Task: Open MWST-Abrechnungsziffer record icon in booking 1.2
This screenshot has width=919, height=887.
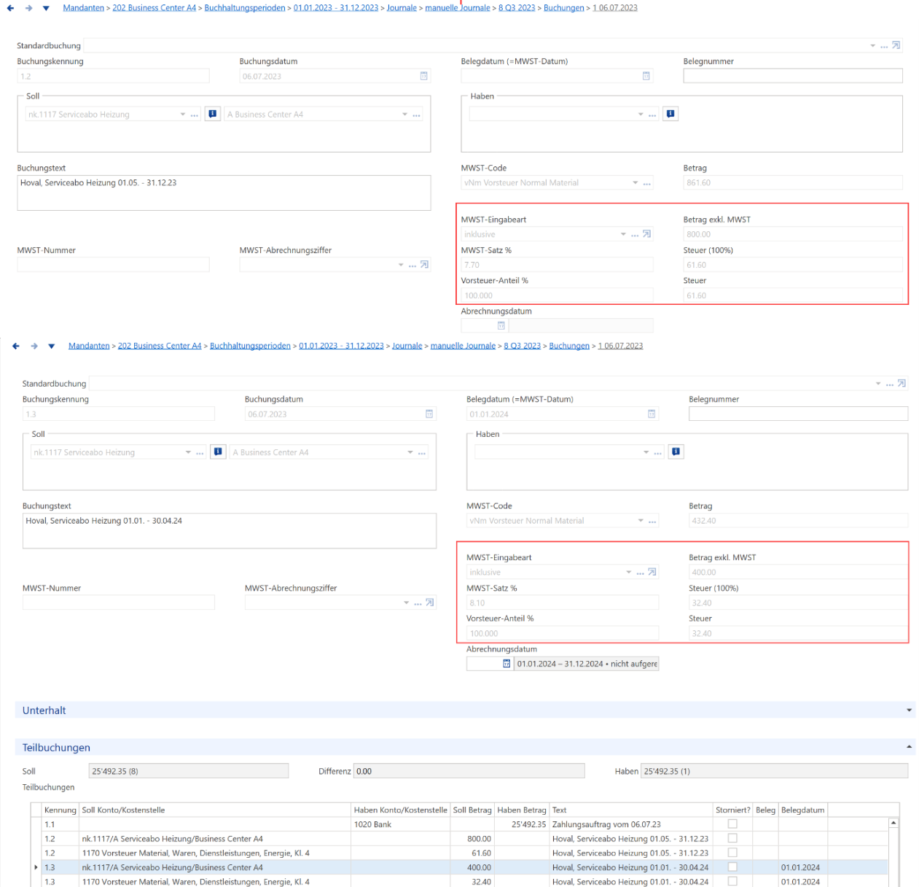Action: (424, 265)
